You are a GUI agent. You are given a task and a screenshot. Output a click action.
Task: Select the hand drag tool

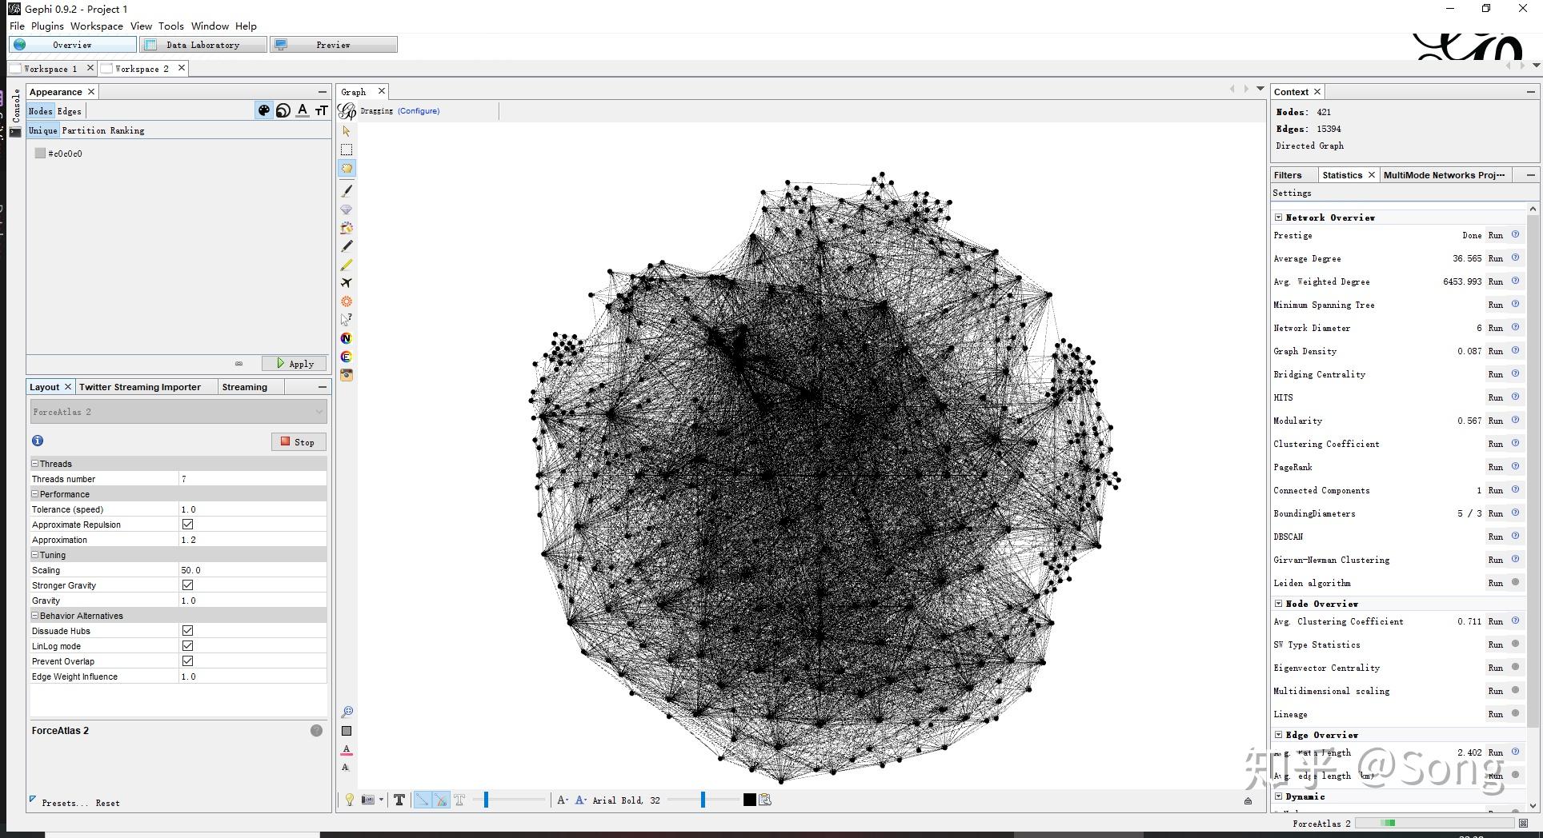pyautogui.click(x=347, y=169)
